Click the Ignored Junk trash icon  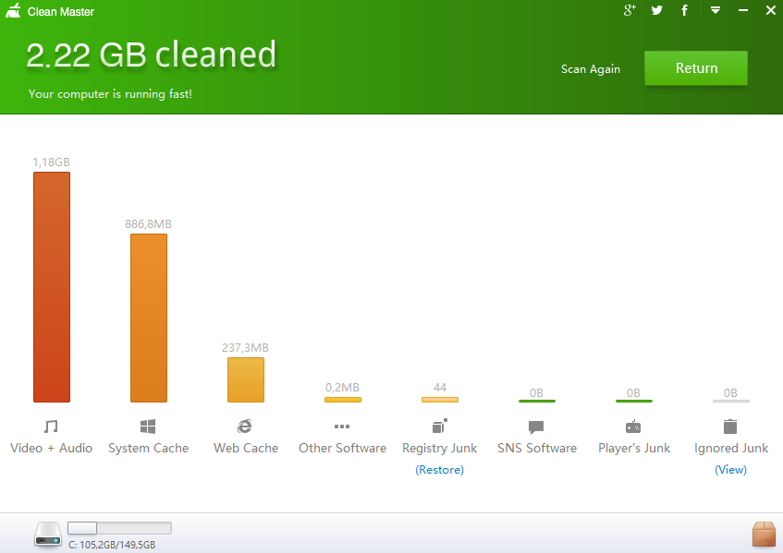[x=730, y=427]
